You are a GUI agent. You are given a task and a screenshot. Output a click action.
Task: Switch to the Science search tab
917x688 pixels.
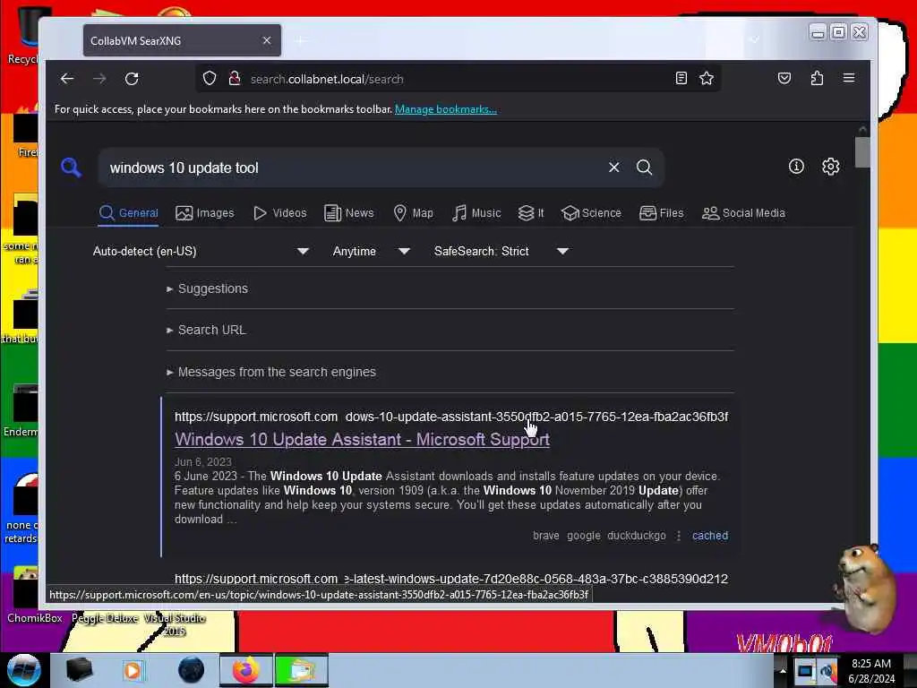pyautogui.click(x=591, y=213)
